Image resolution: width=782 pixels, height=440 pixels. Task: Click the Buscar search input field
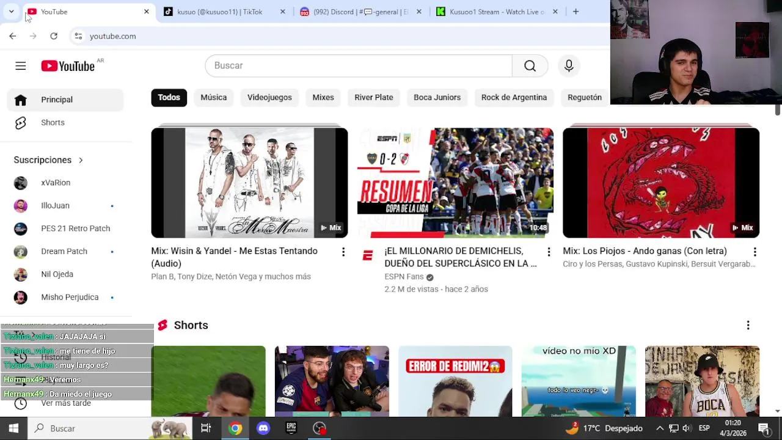pyautogui.click(x=359, y=65)
